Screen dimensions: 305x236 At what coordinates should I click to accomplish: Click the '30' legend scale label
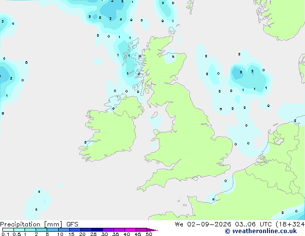(x=104, y=234)
